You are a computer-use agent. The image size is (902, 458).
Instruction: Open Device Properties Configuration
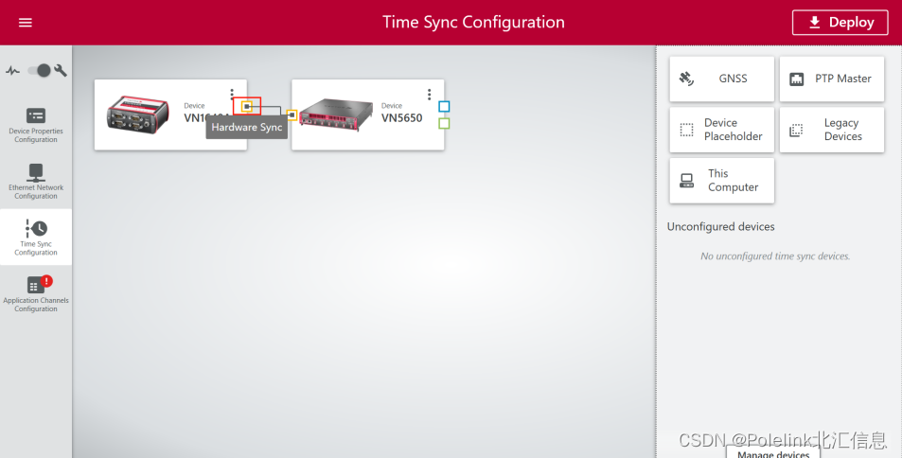(36, 124)
